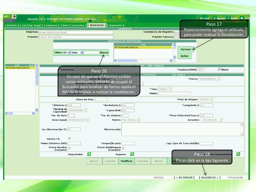Click Cap. Ejes de Tracción field
Viewport: 256px width, 192px height.
(206, 143)
